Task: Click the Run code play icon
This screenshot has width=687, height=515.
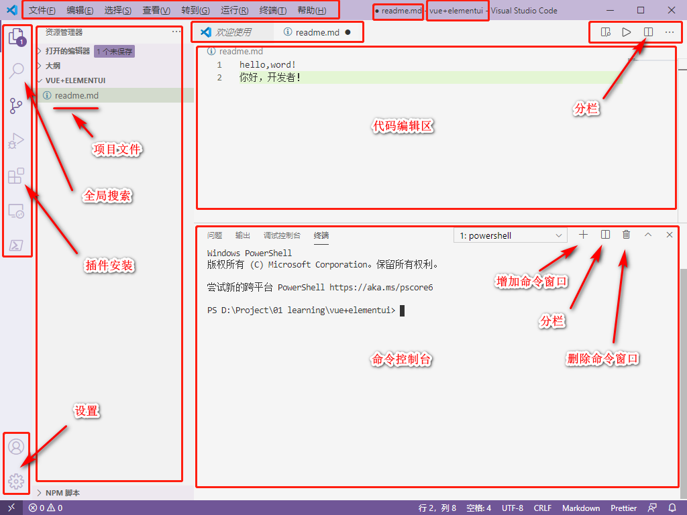Action: click(x=627, y=32)
